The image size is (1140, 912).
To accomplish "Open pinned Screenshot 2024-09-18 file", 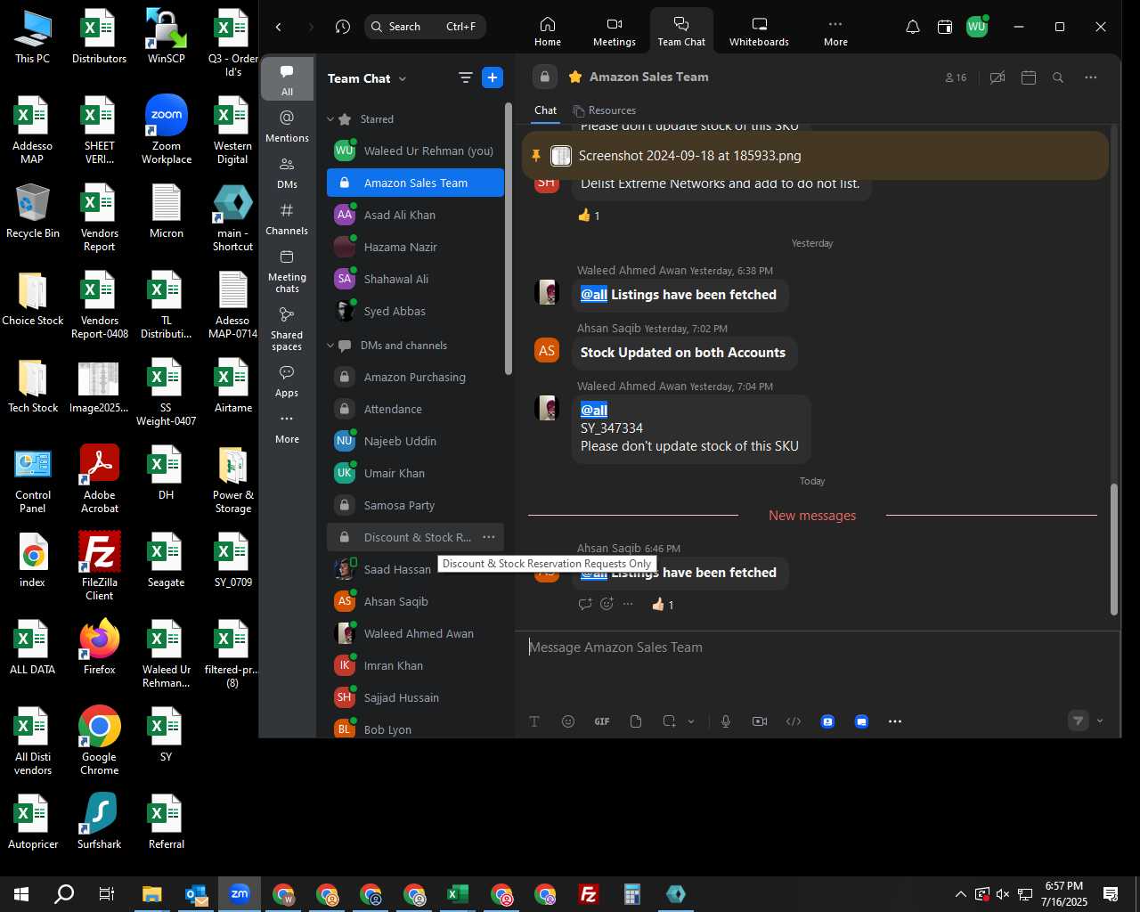I will pos(815,156).
